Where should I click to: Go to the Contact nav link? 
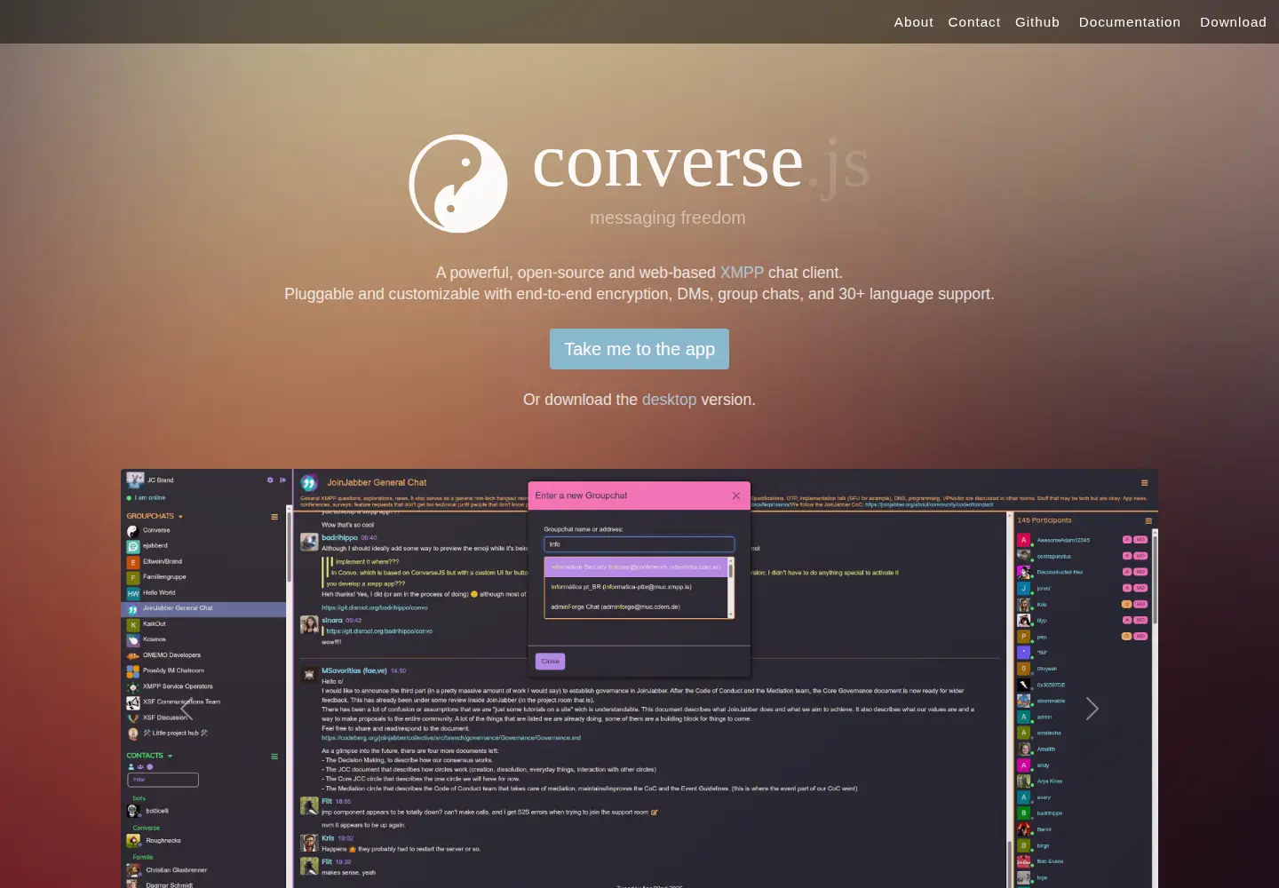pos(973,22)
